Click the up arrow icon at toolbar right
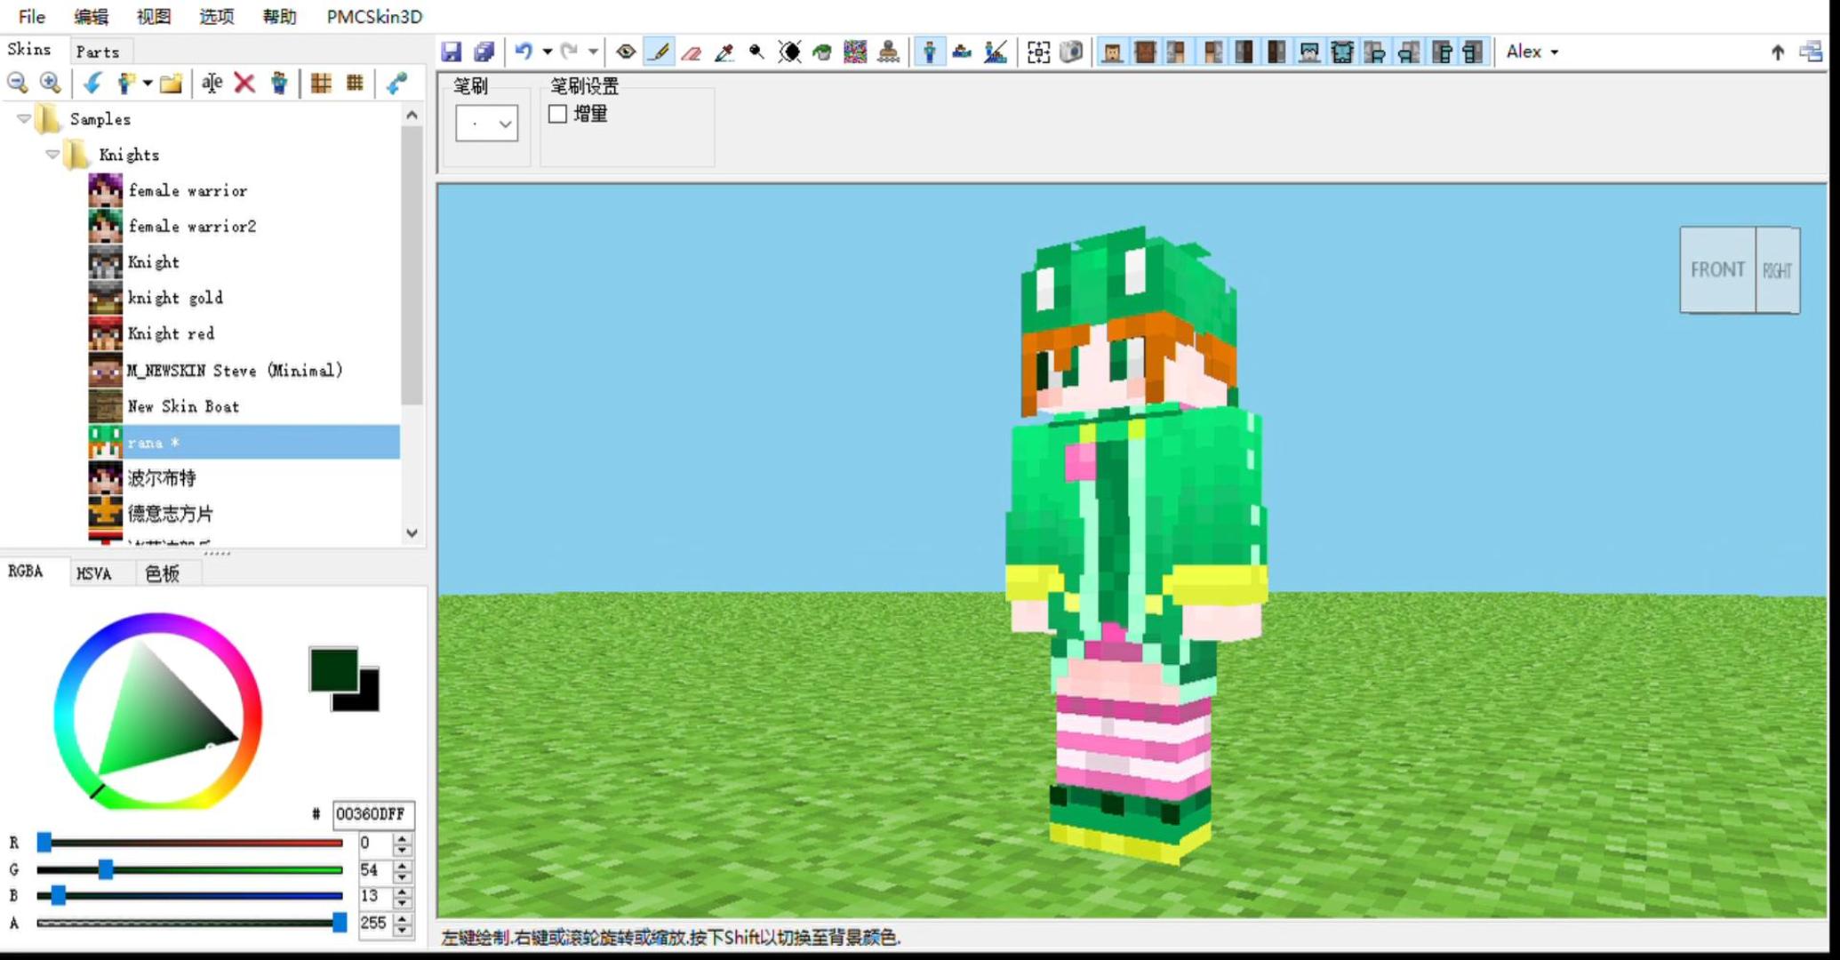The width and height of the screenshot is (1840, 960). (x=1777, y=52)
